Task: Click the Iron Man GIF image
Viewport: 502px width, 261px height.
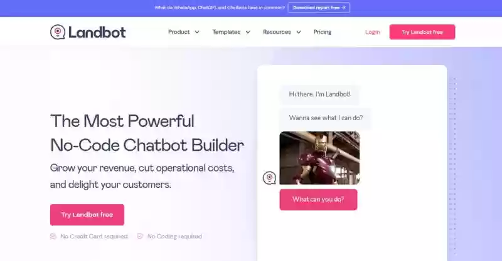Action: click(319, 158)
